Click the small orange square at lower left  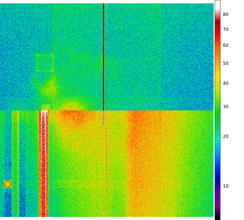[8, 184]
